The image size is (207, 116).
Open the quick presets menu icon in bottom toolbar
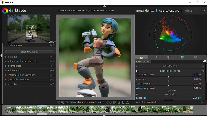point(58,103)
